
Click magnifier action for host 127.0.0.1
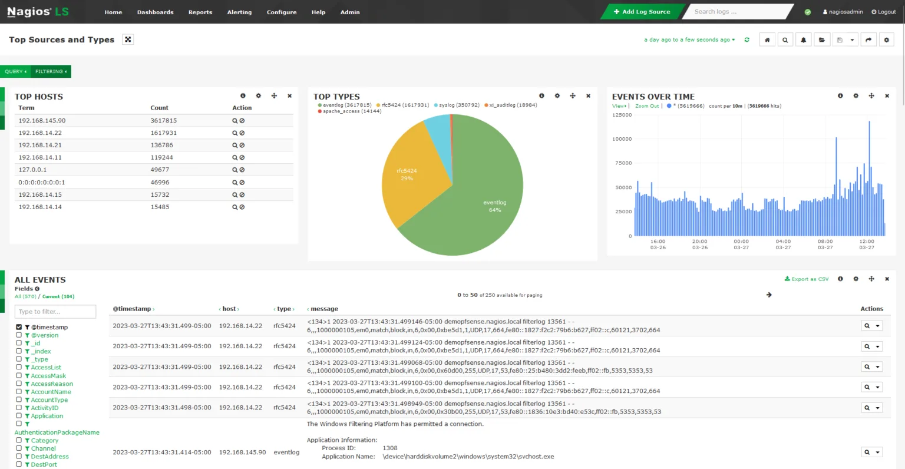pyautogui.click(x=234, y=170)
